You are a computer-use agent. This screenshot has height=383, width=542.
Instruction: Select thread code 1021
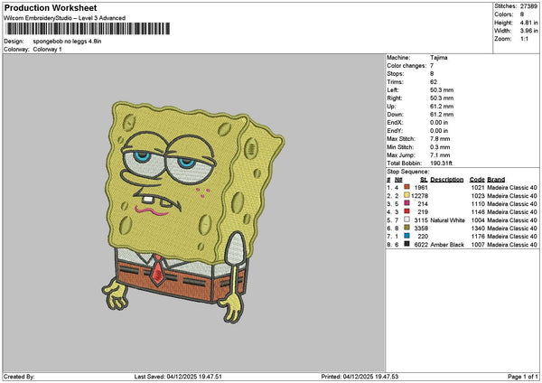pyautogui.click(x=478, y=188)
